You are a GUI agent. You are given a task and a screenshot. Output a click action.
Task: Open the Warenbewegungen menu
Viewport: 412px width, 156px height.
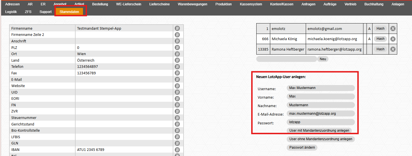193,4
